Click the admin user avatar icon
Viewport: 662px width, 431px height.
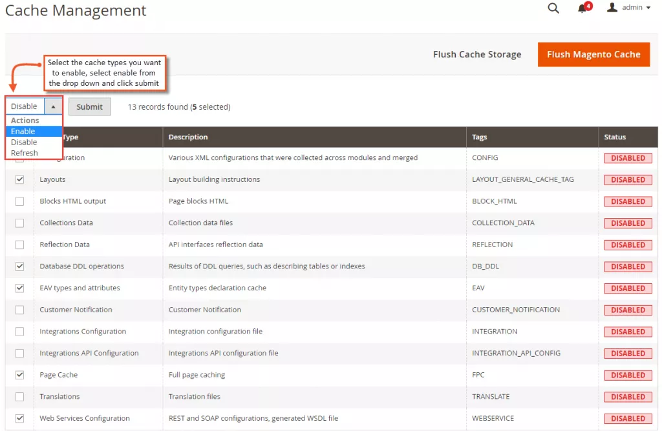(612, 8)
